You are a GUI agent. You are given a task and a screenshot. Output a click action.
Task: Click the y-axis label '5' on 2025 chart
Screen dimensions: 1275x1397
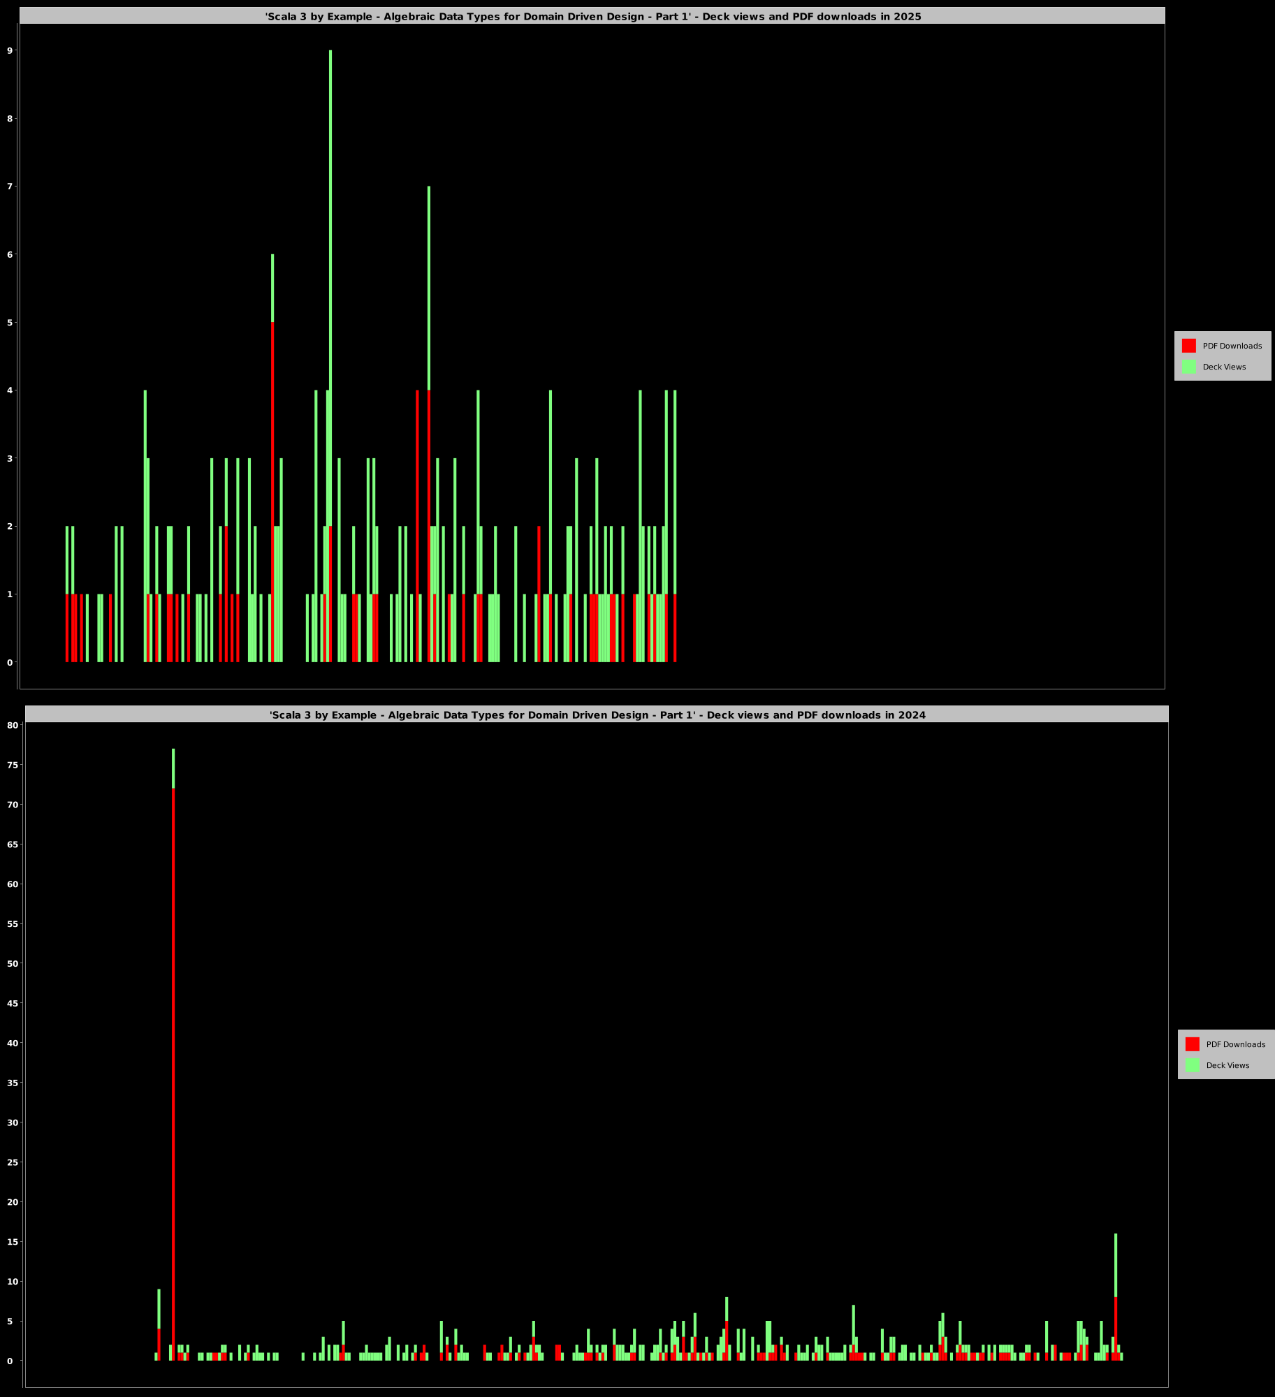click(10, 323)
